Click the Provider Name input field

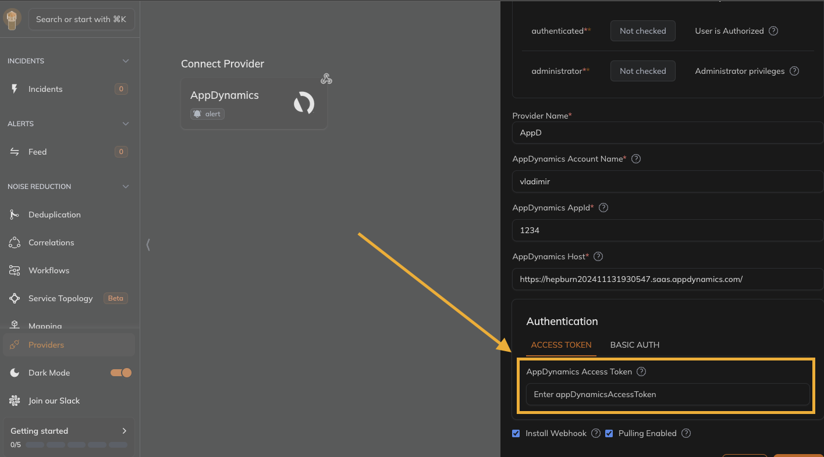coord(667,133)
